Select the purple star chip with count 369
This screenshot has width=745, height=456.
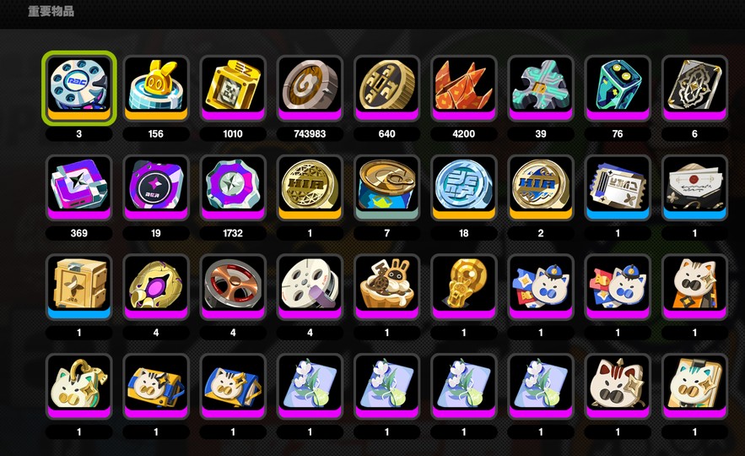click(x=78, y=187)
